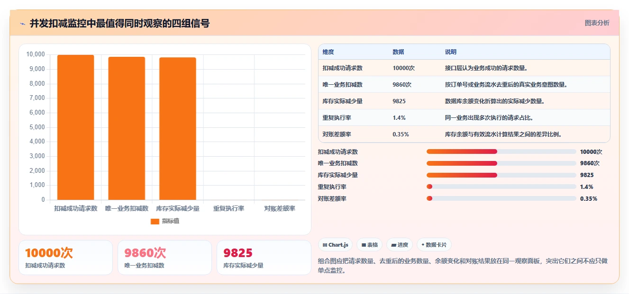The height and width of the screenshot is (294, 629).
Task: Open the 9860次 唯一业务扣减数 data card
Action: coord(164,258)
